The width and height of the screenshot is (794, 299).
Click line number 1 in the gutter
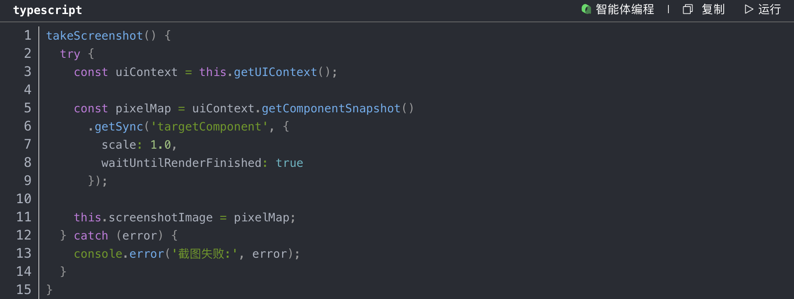27,36
